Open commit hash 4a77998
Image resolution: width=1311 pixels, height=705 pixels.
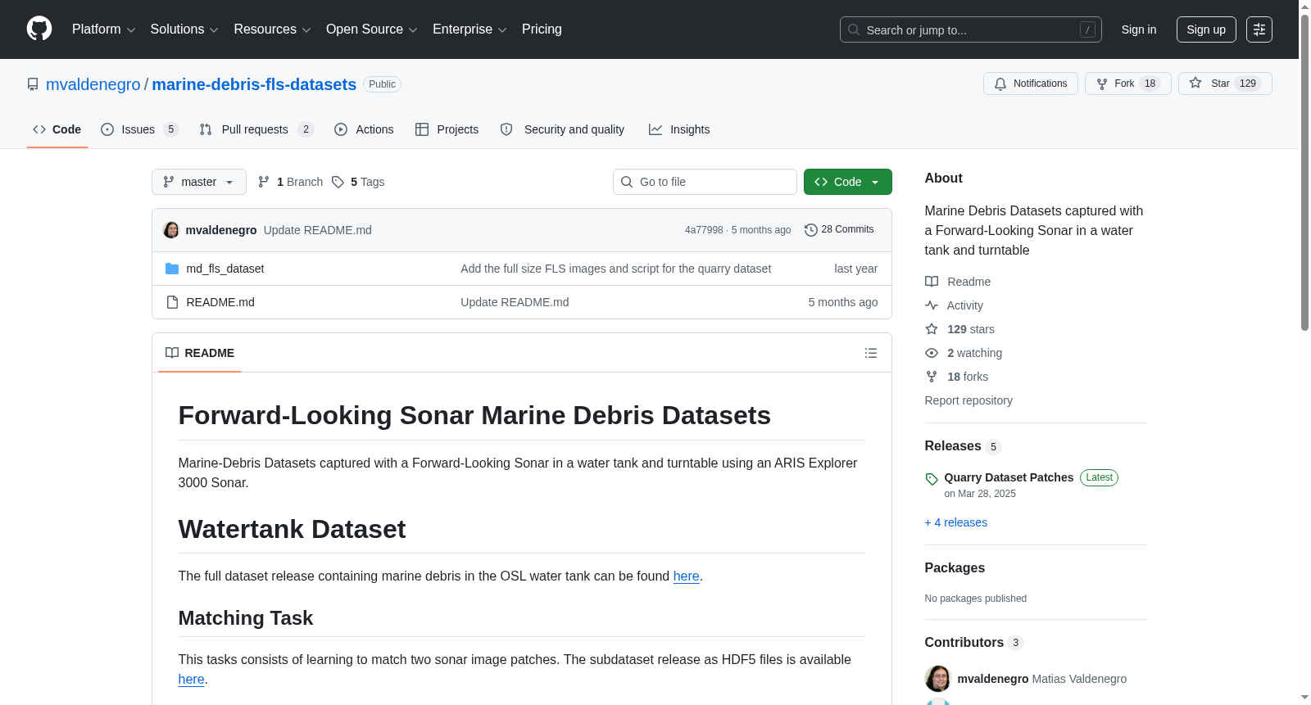coord(704,230)
